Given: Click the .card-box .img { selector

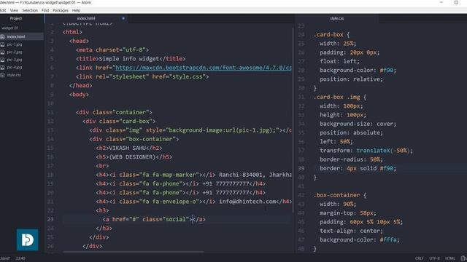Looking at the screenshot, I should pos(339,97).
